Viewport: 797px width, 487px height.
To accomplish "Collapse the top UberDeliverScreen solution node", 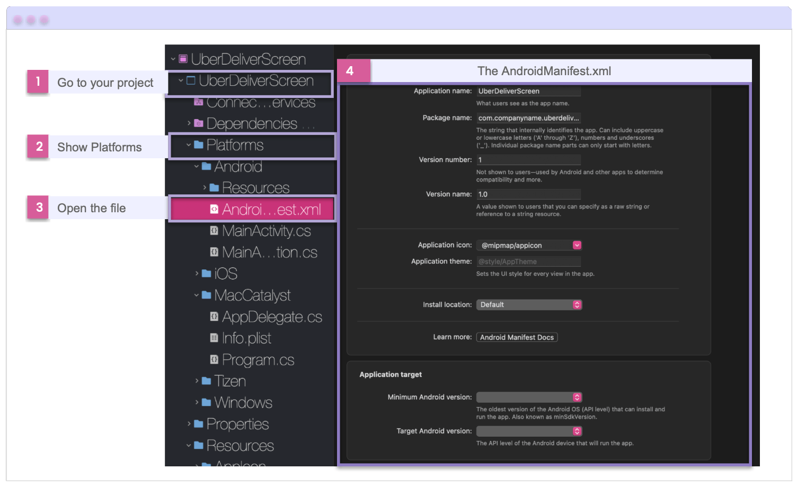I will [x=173, y=59].
